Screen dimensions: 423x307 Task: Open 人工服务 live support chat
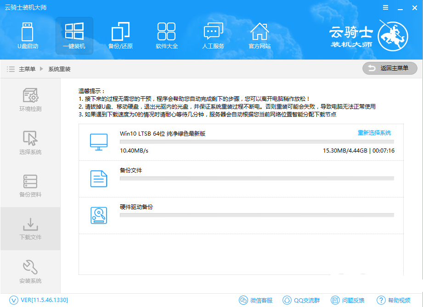(213, 36)
